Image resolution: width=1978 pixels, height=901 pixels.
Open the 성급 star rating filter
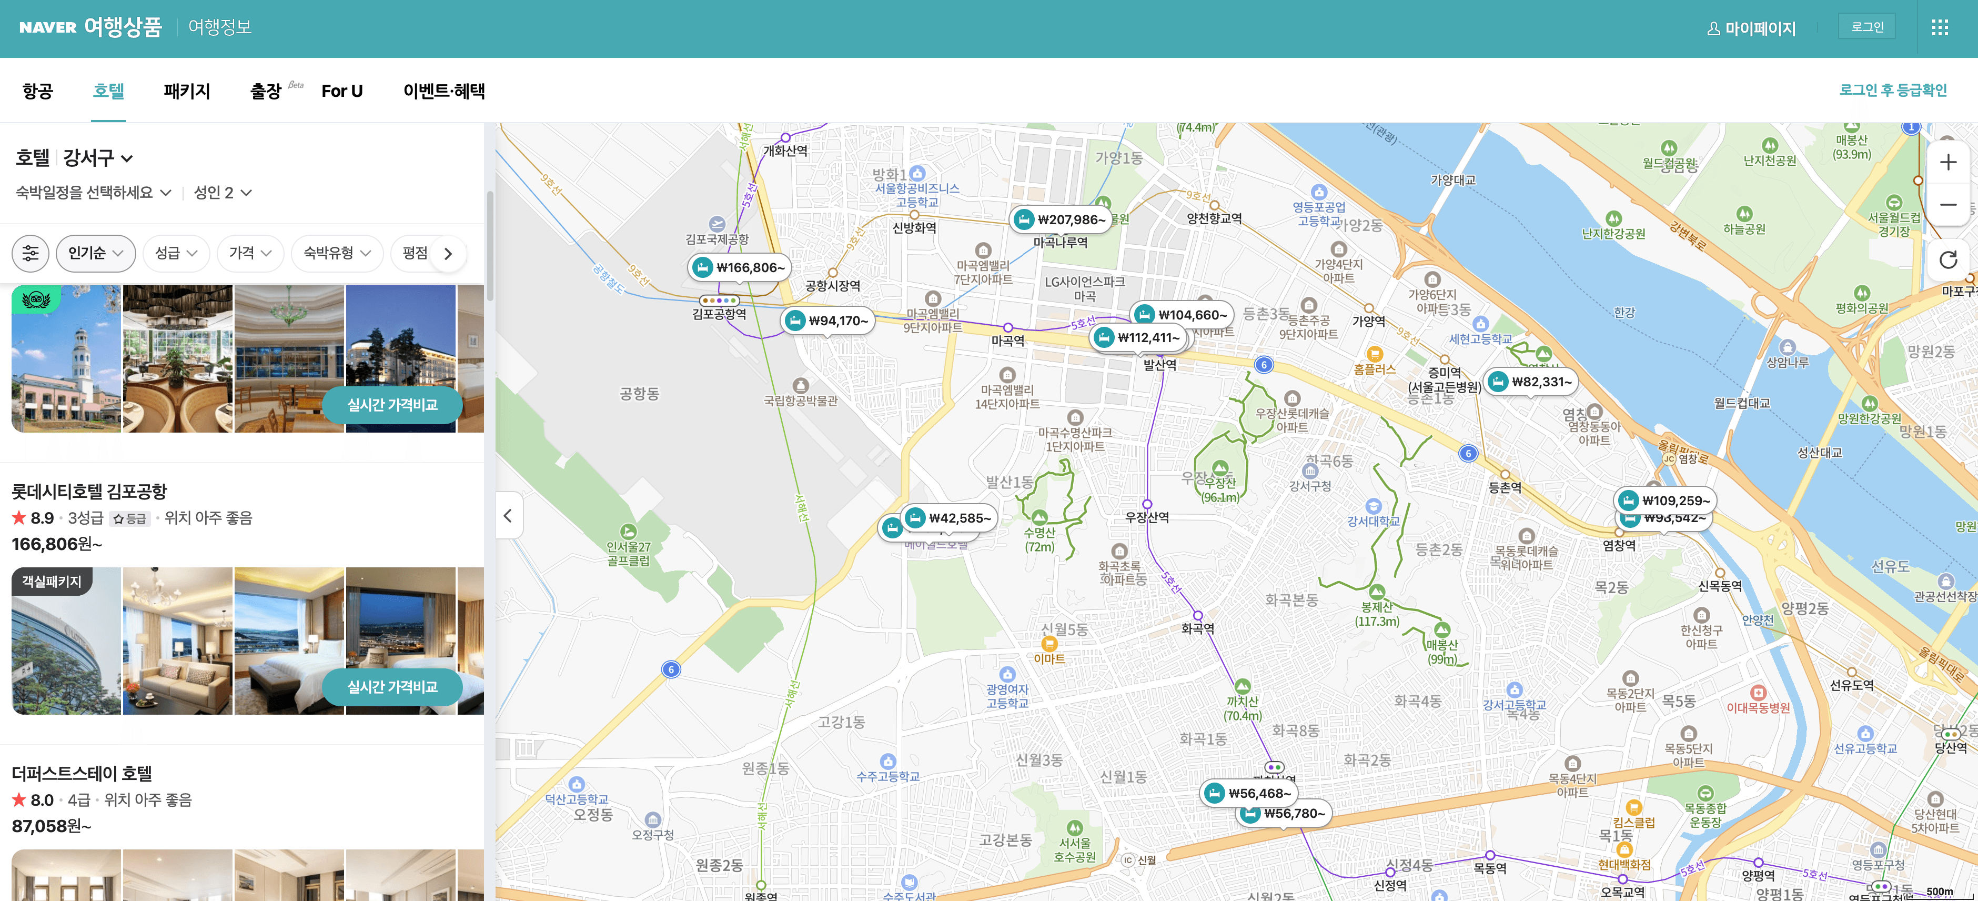pos(176,253)
